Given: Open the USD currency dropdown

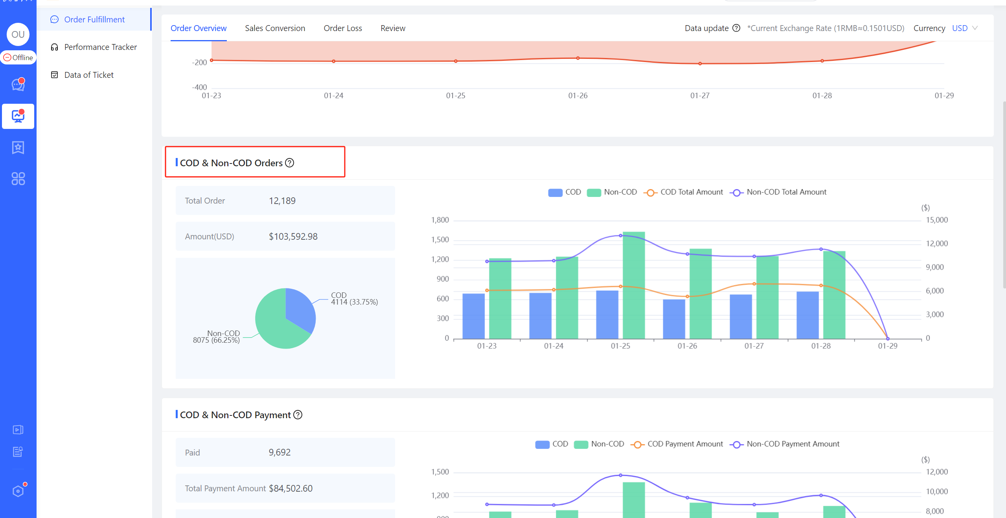Looking at the screenshot, I should 965,28.
